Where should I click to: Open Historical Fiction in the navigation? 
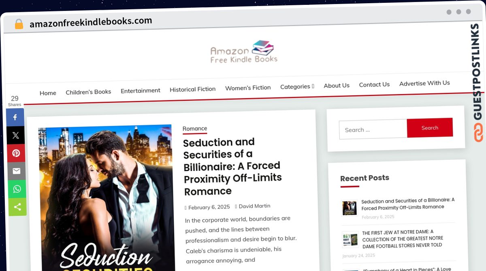tap(192, 89)
